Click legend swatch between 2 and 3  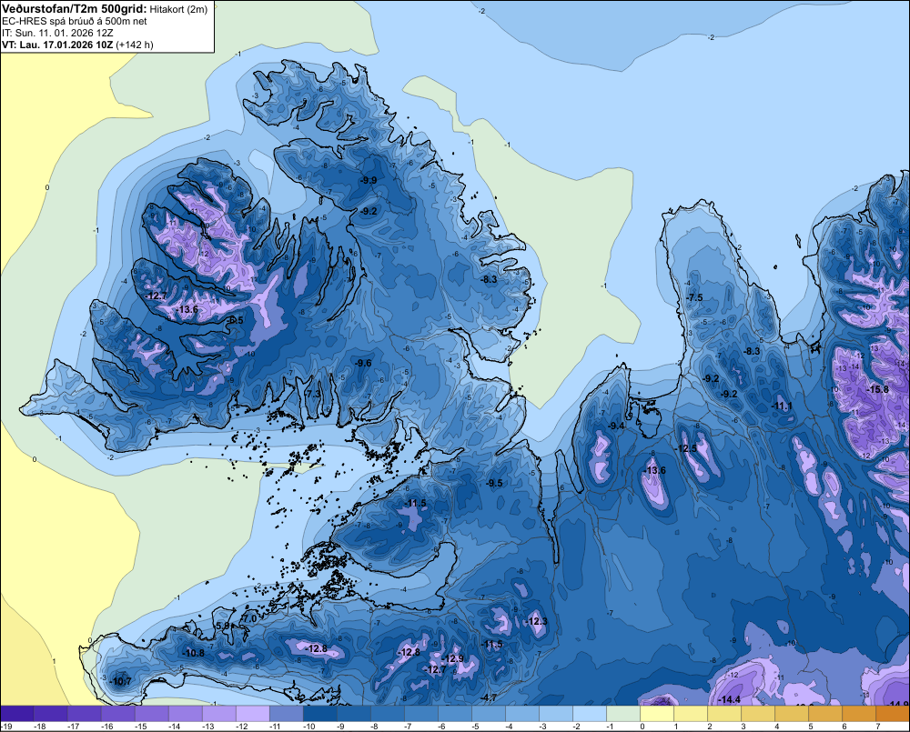pos(723,714)
